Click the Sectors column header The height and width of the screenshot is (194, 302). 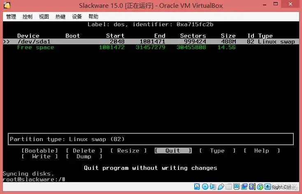point(193,36)
